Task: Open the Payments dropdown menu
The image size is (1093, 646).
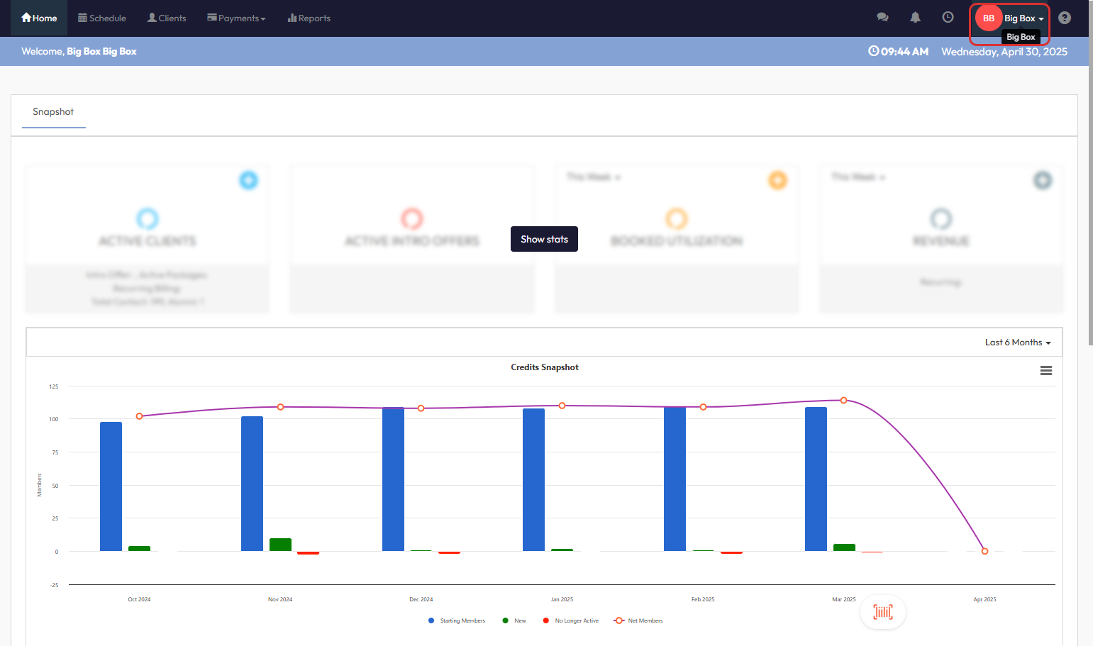Action: tap(236, 18)
